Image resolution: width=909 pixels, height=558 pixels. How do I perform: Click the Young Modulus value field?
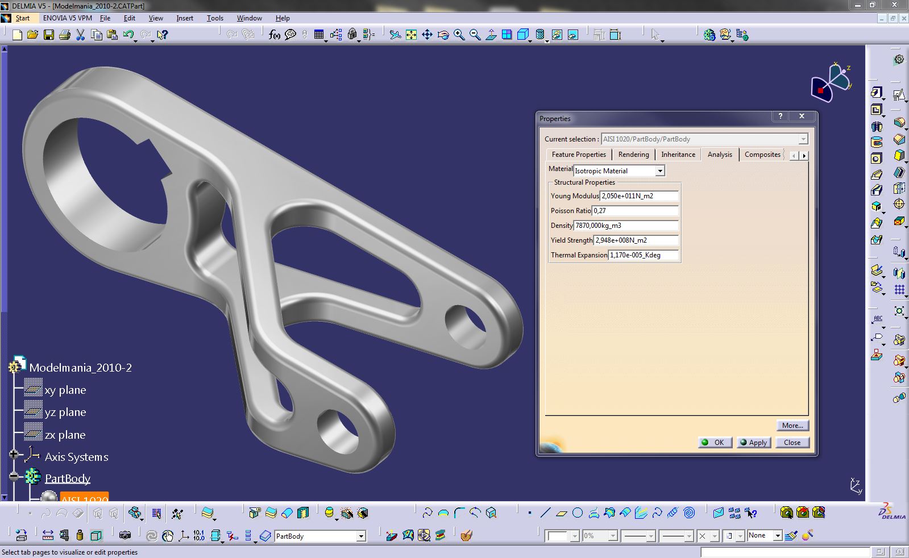[639, 196]
